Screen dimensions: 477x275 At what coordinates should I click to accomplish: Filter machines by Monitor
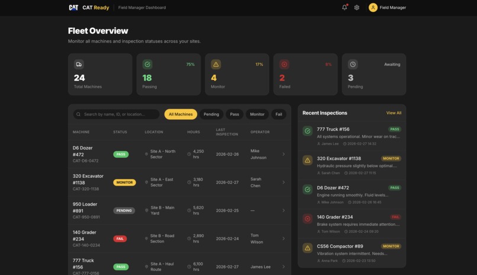click(x=257, y=114)
